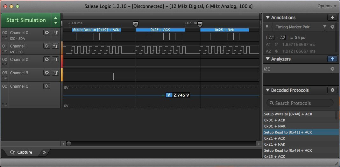Select 'Setup Write to [0x40] + ACK' entry
340x167 pixels.
pos(288,114)
